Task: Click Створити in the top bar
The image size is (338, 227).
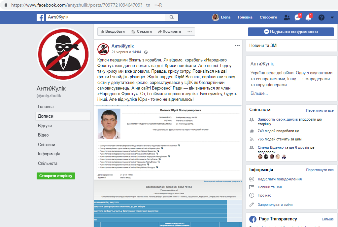Action: (x=268, y=17)
